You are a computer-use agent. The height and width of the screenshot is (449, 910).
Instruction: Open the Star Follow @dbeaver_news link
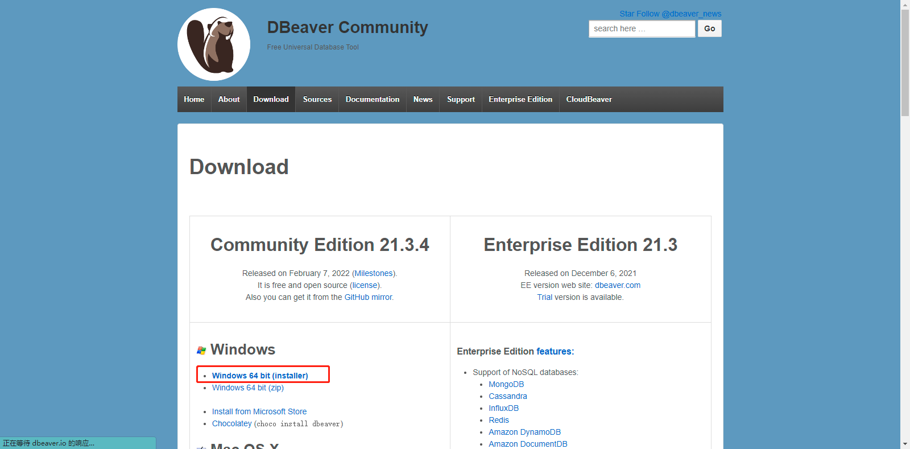pos(671,14)
